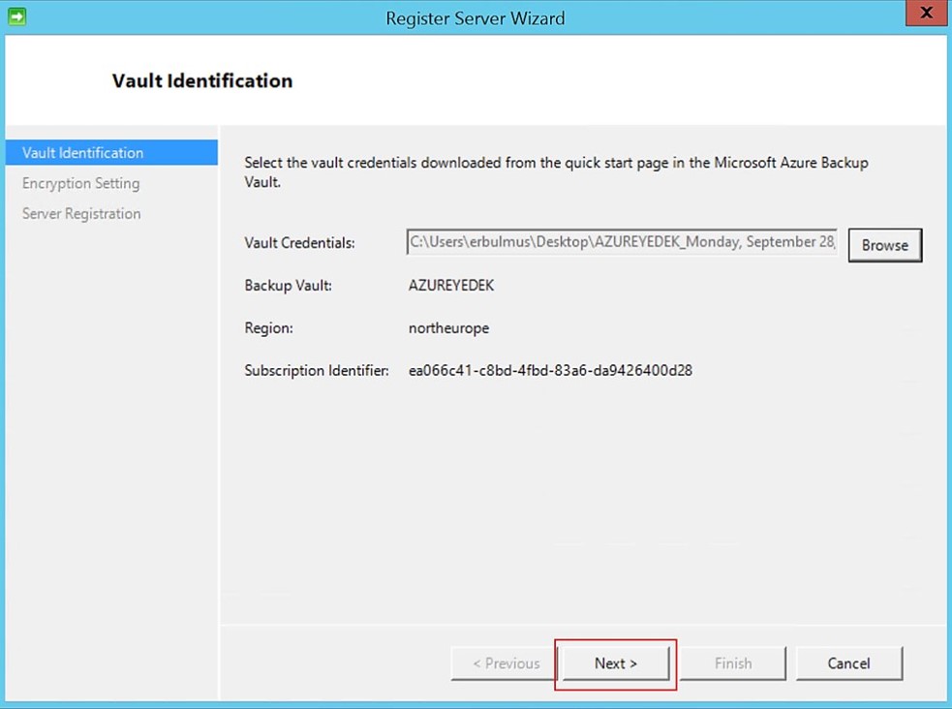
Task: Click the Vault Credentials label
Action: pos(299,243)
